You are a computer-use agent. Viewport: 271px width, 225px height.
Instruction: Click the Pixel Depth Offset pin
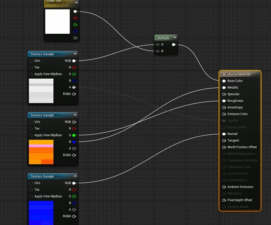tap(224, 200)
